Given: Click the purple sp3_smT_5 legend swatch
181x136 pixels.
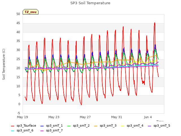Looking at the screenshot, I should pos(150,126).
